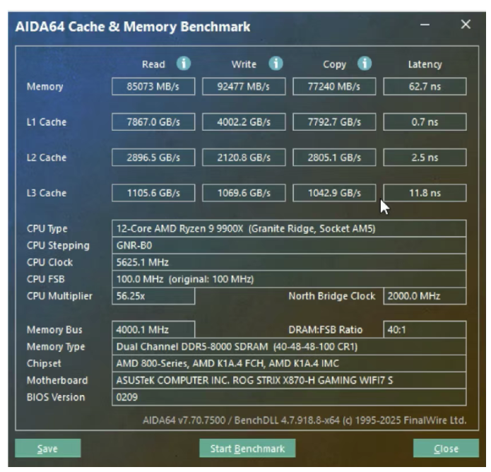Click BIOS Version value 0209
The image size is (491, 472).
pyautogui.click(x=289, y=397)
